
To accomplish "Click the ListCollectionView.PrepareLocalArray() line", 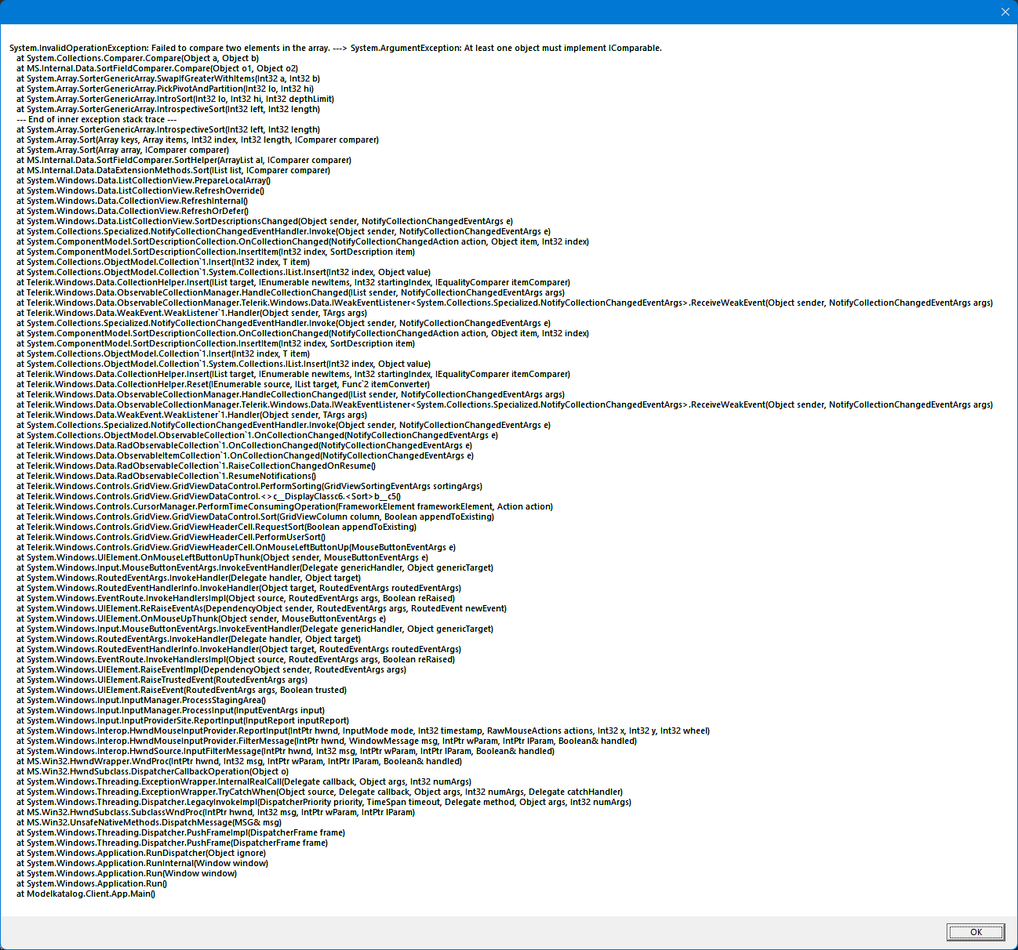I will tap(144, 180).
